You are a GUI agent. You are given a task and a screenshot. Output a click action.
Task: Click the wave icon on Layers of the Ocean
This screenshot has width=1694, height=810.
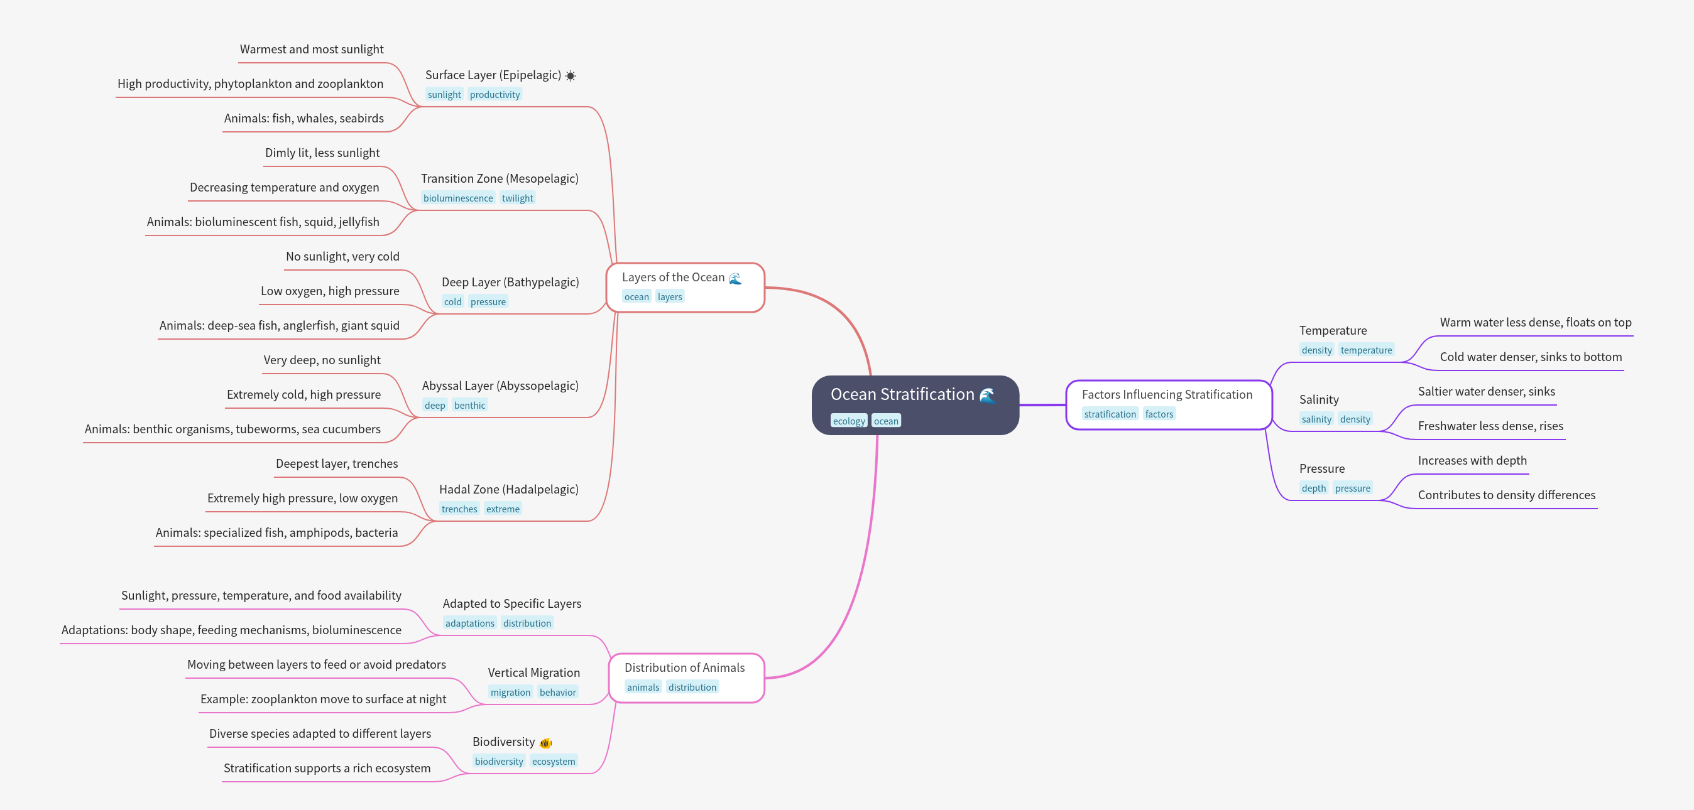click(x=735, y=278)
